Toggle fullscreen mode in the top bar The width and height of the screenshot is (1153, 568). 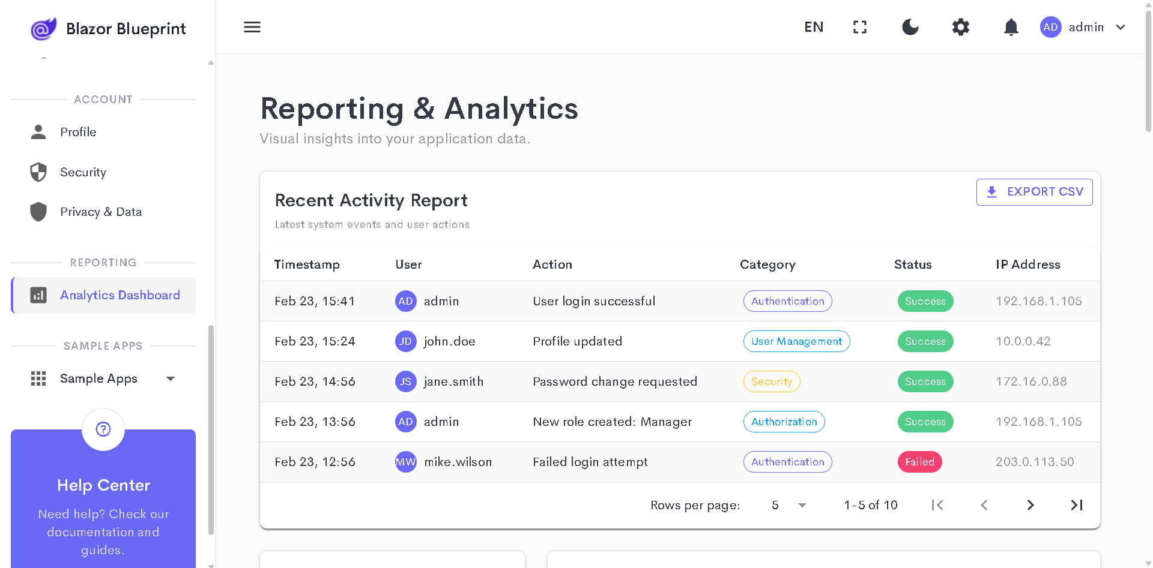pyautogui.click(x=859, y=27)
